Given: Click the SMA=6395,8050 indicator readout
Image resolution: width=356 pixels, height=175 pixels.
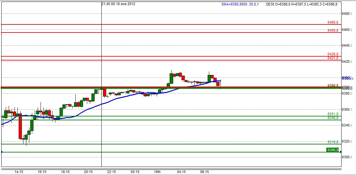Looking at the screenshot, I should pos(240,4).
